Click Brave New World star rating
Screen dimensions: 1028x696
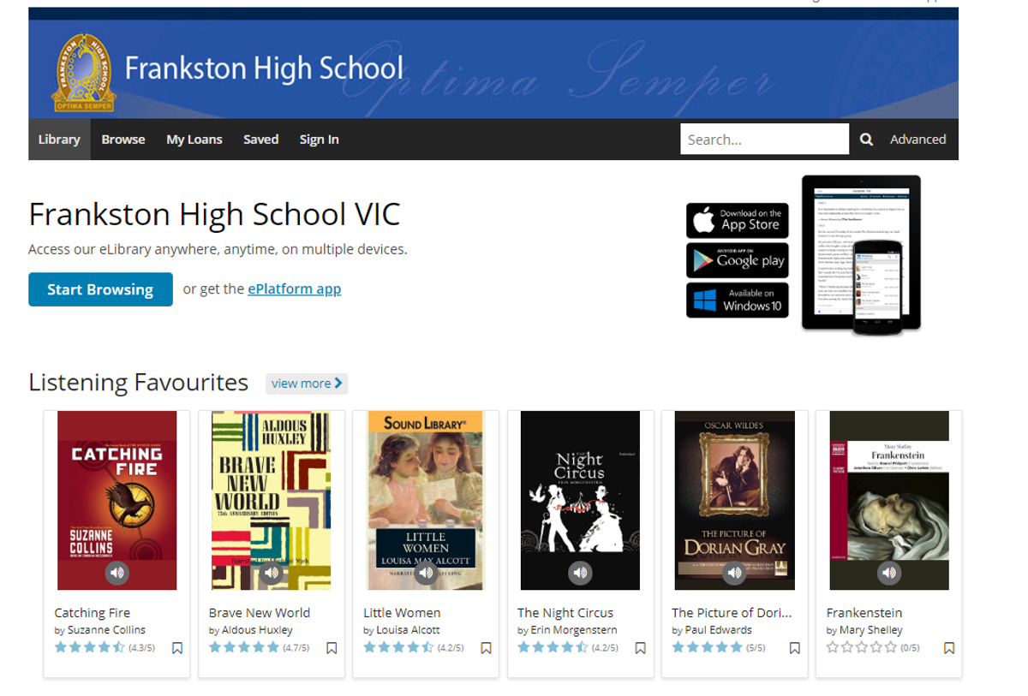pyautogui.click(x=244, y=648)
